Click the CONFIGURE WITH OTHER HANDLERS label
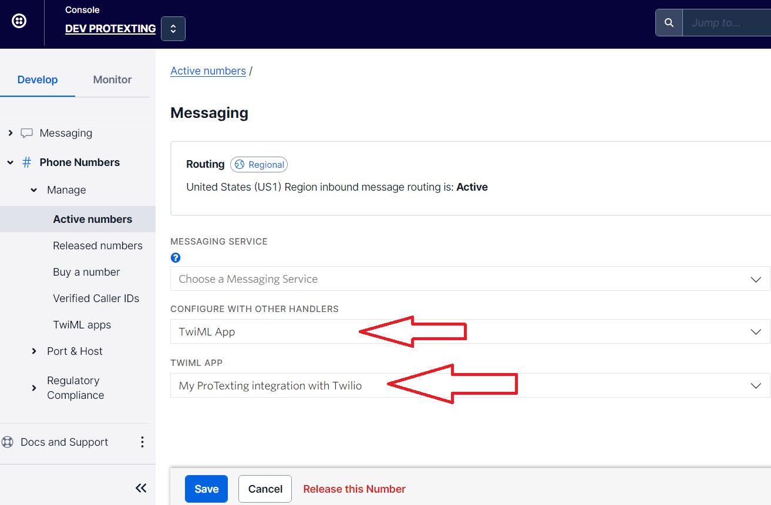The height and width of the screenshot is (505, 771). click(254, 309)
